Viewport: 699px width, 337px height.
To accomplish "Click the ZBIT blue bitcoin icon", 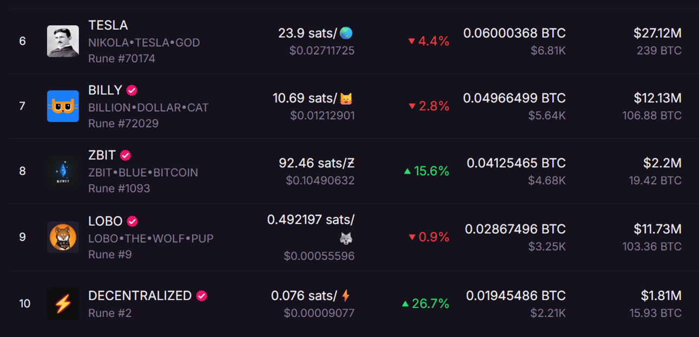I will click(63, 171).
